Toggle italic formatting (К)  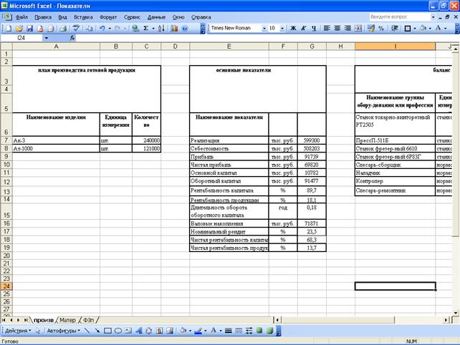(x=304, y=28)
